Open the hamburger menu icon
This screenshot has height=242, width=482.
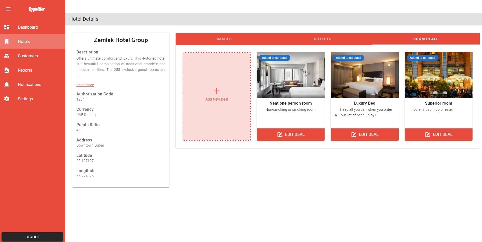point(8,9)
